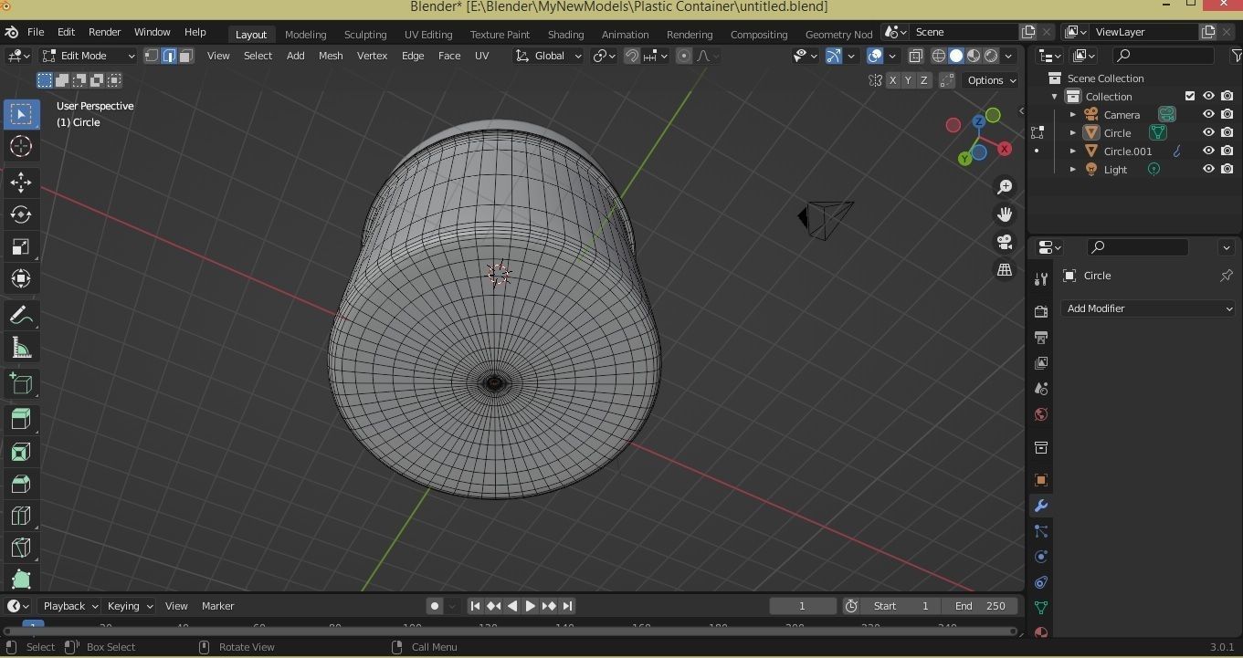Open the Modifier properties wrench tab
1243x658 pixels.
[1040, 506]
